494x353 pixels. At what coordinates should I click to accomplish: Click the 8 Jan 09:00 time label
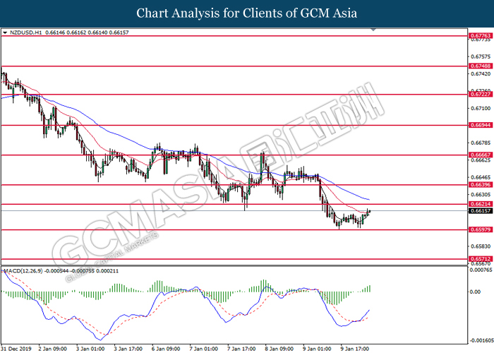coord(279,348)
